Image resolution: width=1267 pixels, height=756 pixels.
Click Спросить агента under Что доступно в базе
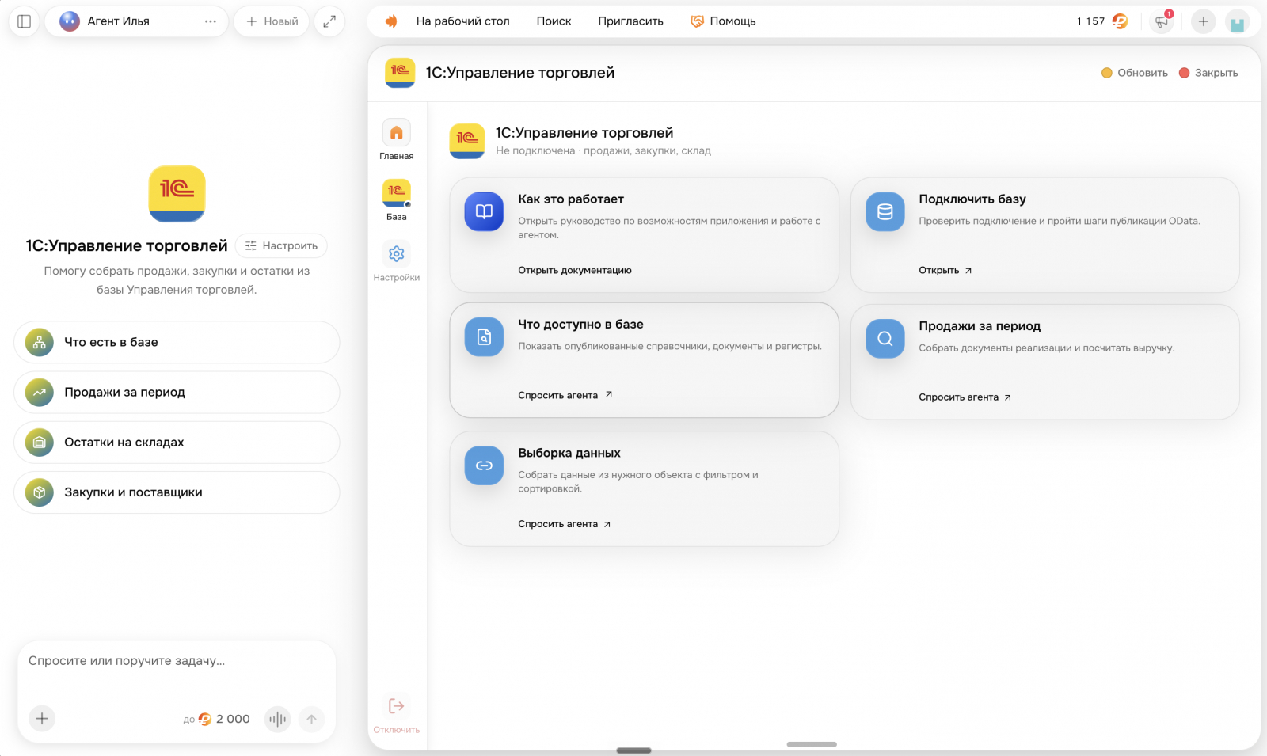coord(565,395)
